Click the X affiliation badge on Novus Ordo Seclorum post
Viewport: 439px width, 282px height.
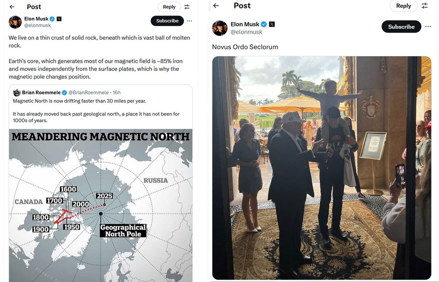[272, 24]
